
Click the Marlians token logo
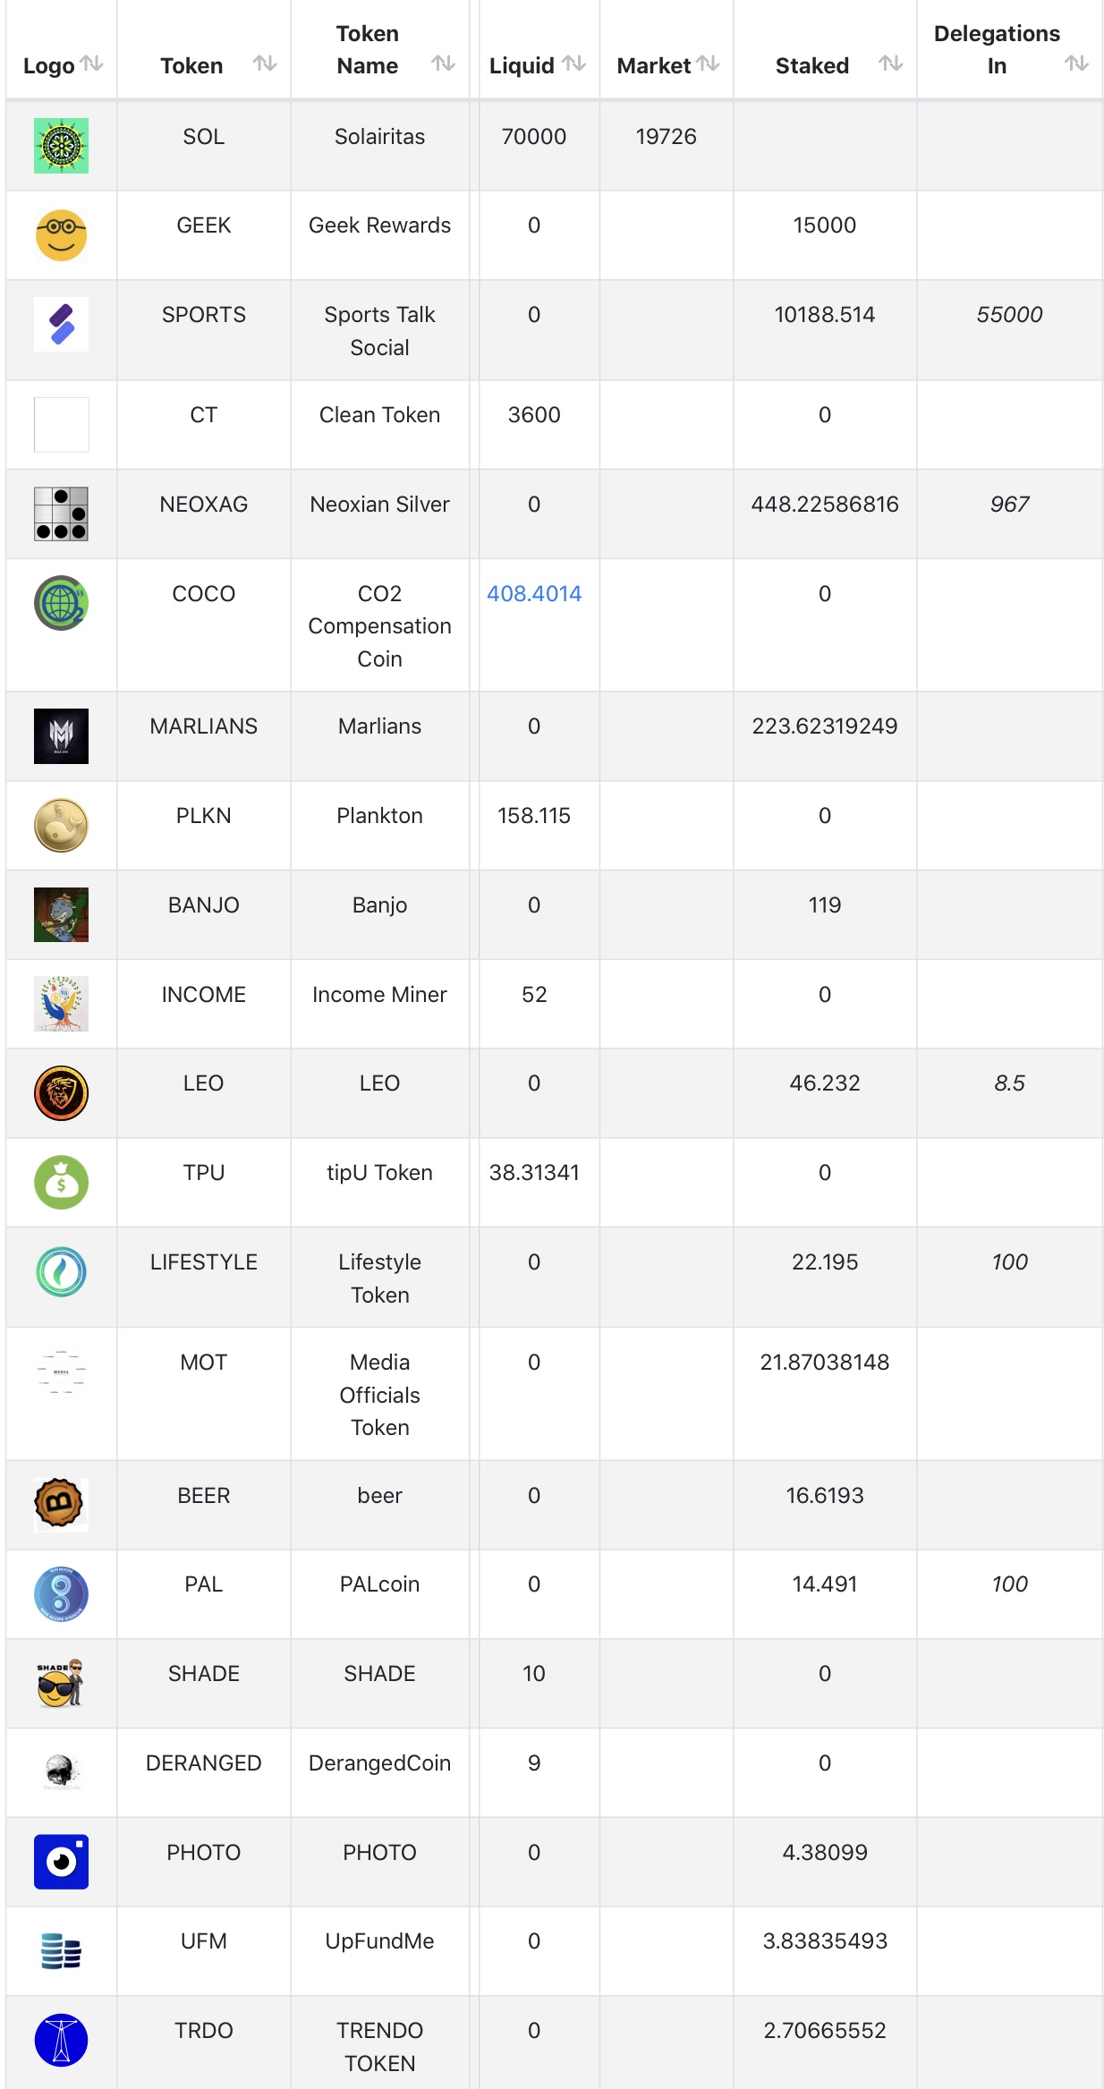coord(61,736)
